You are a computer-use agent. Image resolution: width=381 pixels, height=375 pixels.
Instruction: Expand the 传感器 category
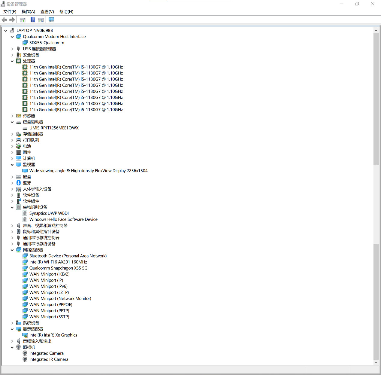[12, 116]
